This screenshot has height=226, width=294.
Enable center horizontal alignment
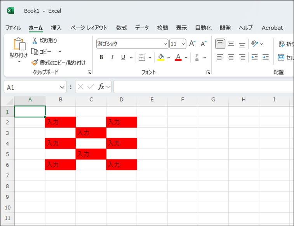[231, 58]
